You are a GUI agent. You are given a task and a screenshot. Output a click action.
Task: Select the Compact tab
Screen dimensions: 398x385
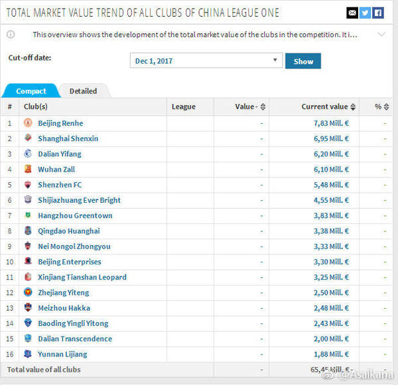coord(31,91)
